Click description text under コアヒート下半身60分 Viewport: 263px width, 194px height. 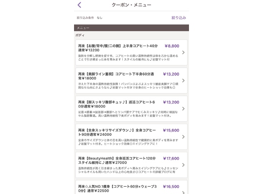(128, 85)
